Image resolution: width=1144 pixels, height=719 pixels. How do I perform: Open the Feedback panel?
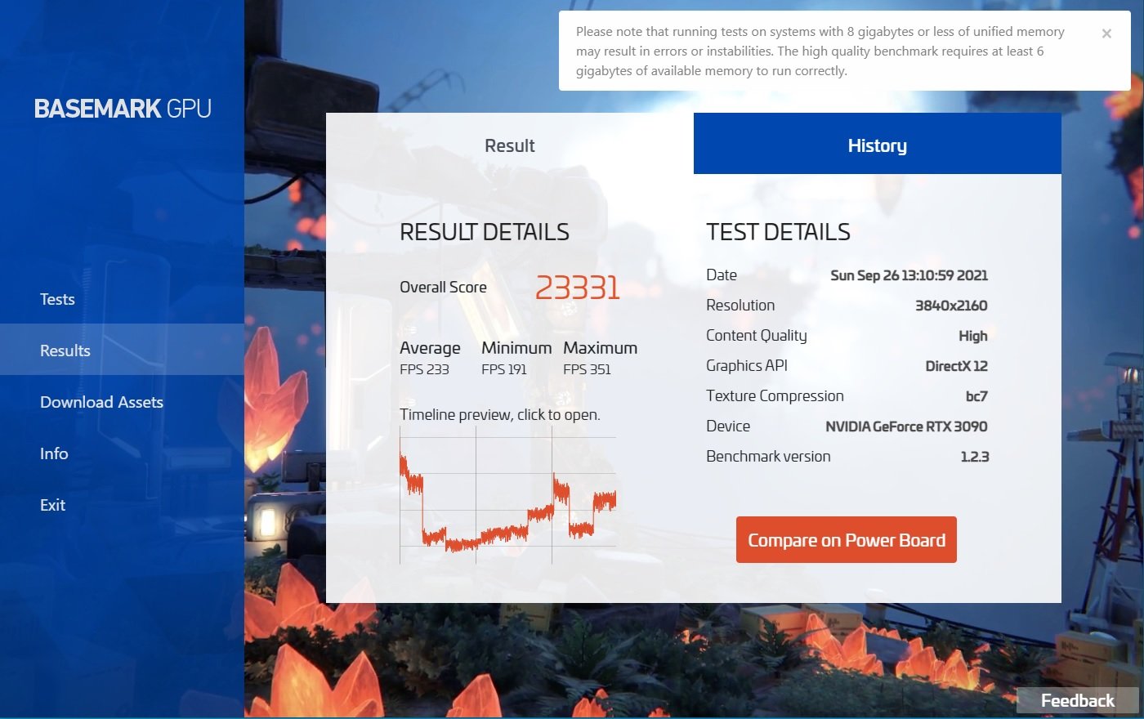(1078, 700)
